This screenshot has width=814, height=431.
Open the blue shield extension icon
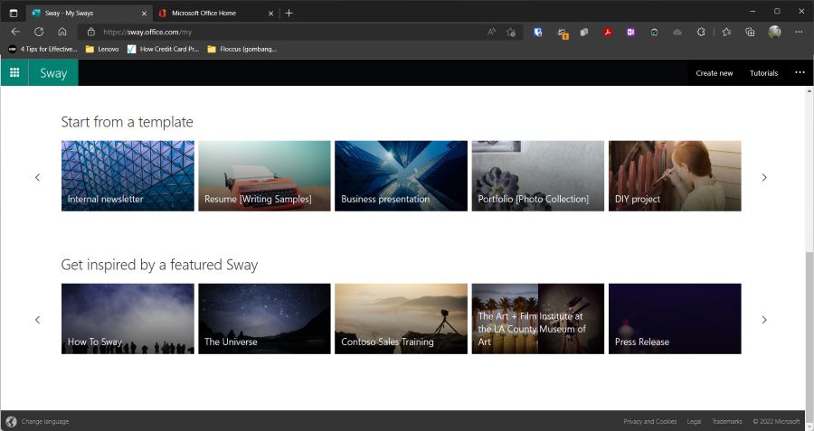(537, 33)
